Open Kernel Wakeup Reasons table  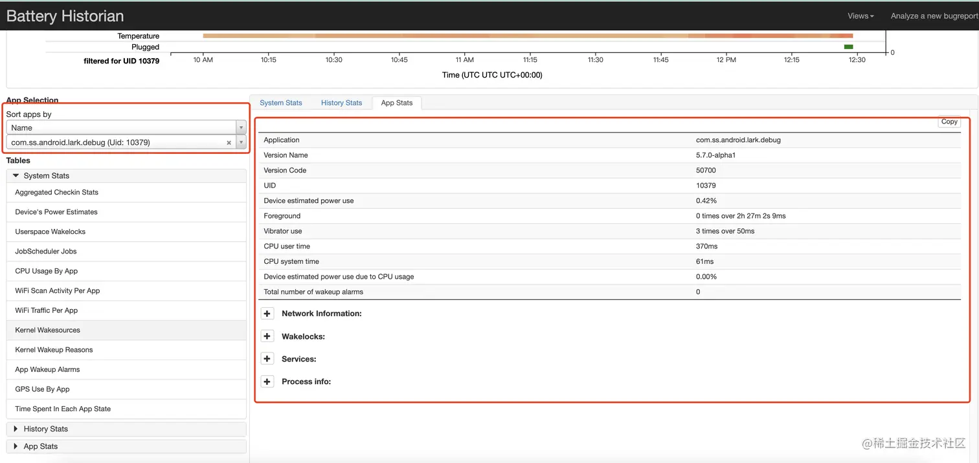pyautogui.click(x=126, y=350)
